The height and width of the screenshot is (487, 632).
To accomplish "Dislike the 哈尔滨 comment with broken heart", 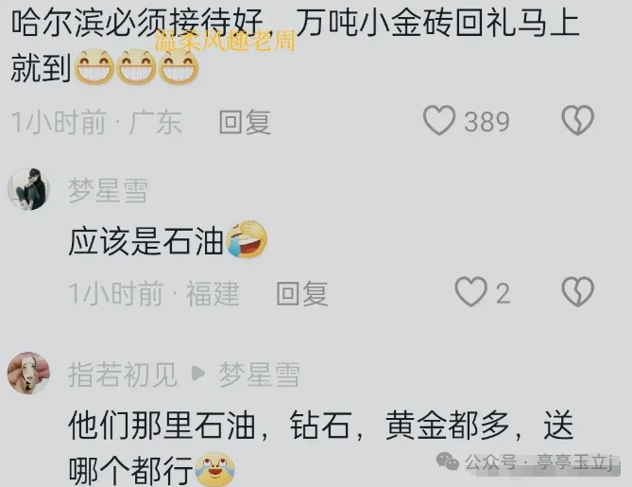I will (x=577, y=120).
